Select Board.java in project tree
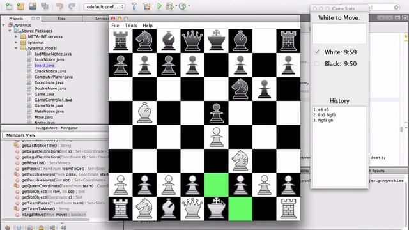 44,65
